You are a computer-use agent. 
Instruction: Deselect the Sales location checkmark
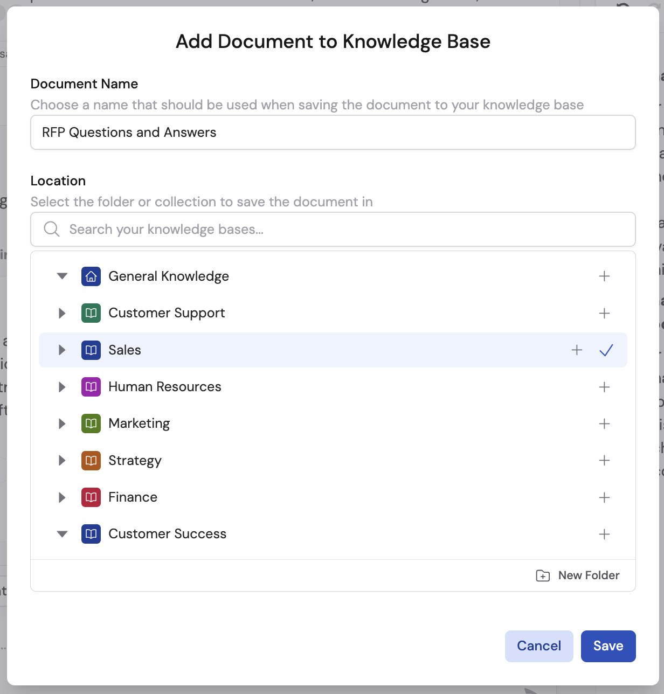(x=606, y=350)
